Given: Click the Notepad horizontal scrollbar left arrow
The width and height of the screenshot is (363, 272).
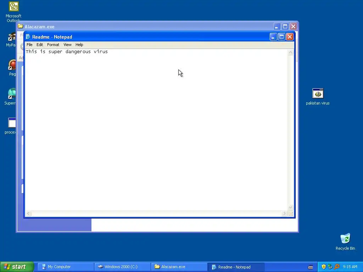Looking at the screenshot, I should (28, 214).
